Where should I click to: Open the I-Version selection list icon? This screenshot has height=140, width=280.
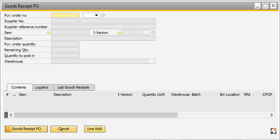(x=153, y=32)
